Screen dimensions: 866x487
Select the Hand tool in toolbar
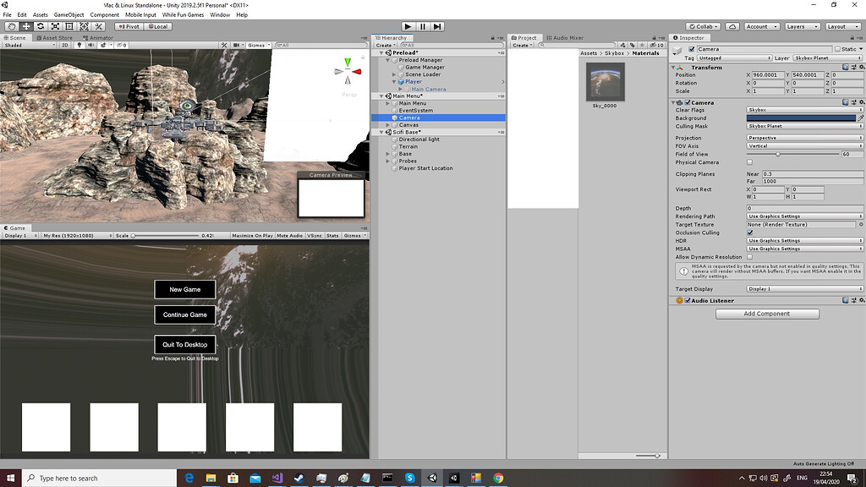(11, 26)
